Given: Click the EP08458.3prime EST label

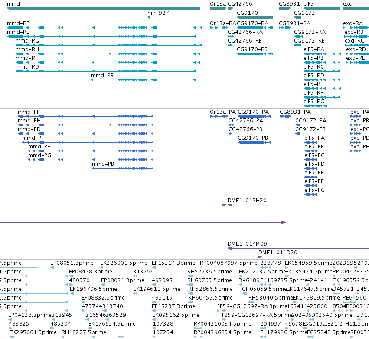Looking at the screenshot, I should pos(91,272).
